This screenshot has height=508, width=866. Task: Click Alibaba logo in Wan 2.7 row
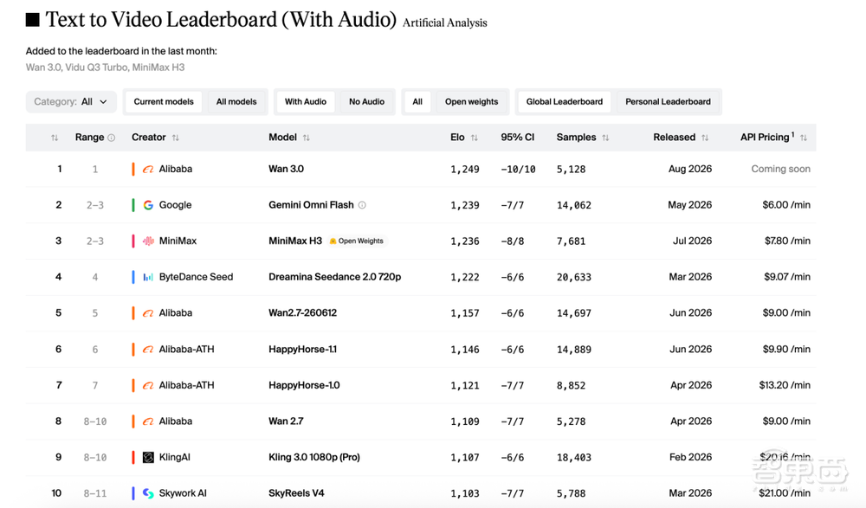point(148,421)
